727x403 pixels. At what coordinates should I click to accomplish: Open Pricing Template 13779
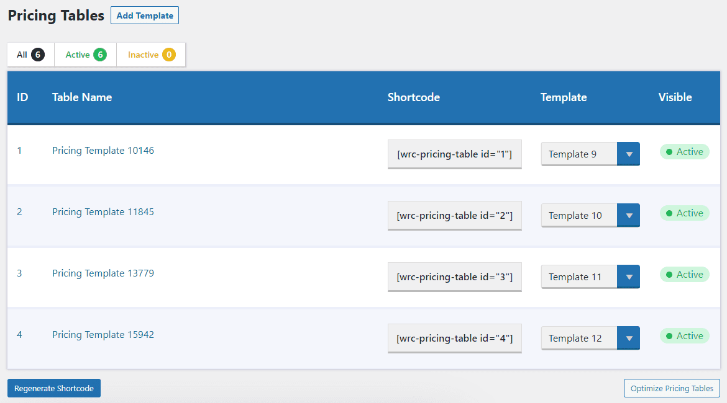103,273
